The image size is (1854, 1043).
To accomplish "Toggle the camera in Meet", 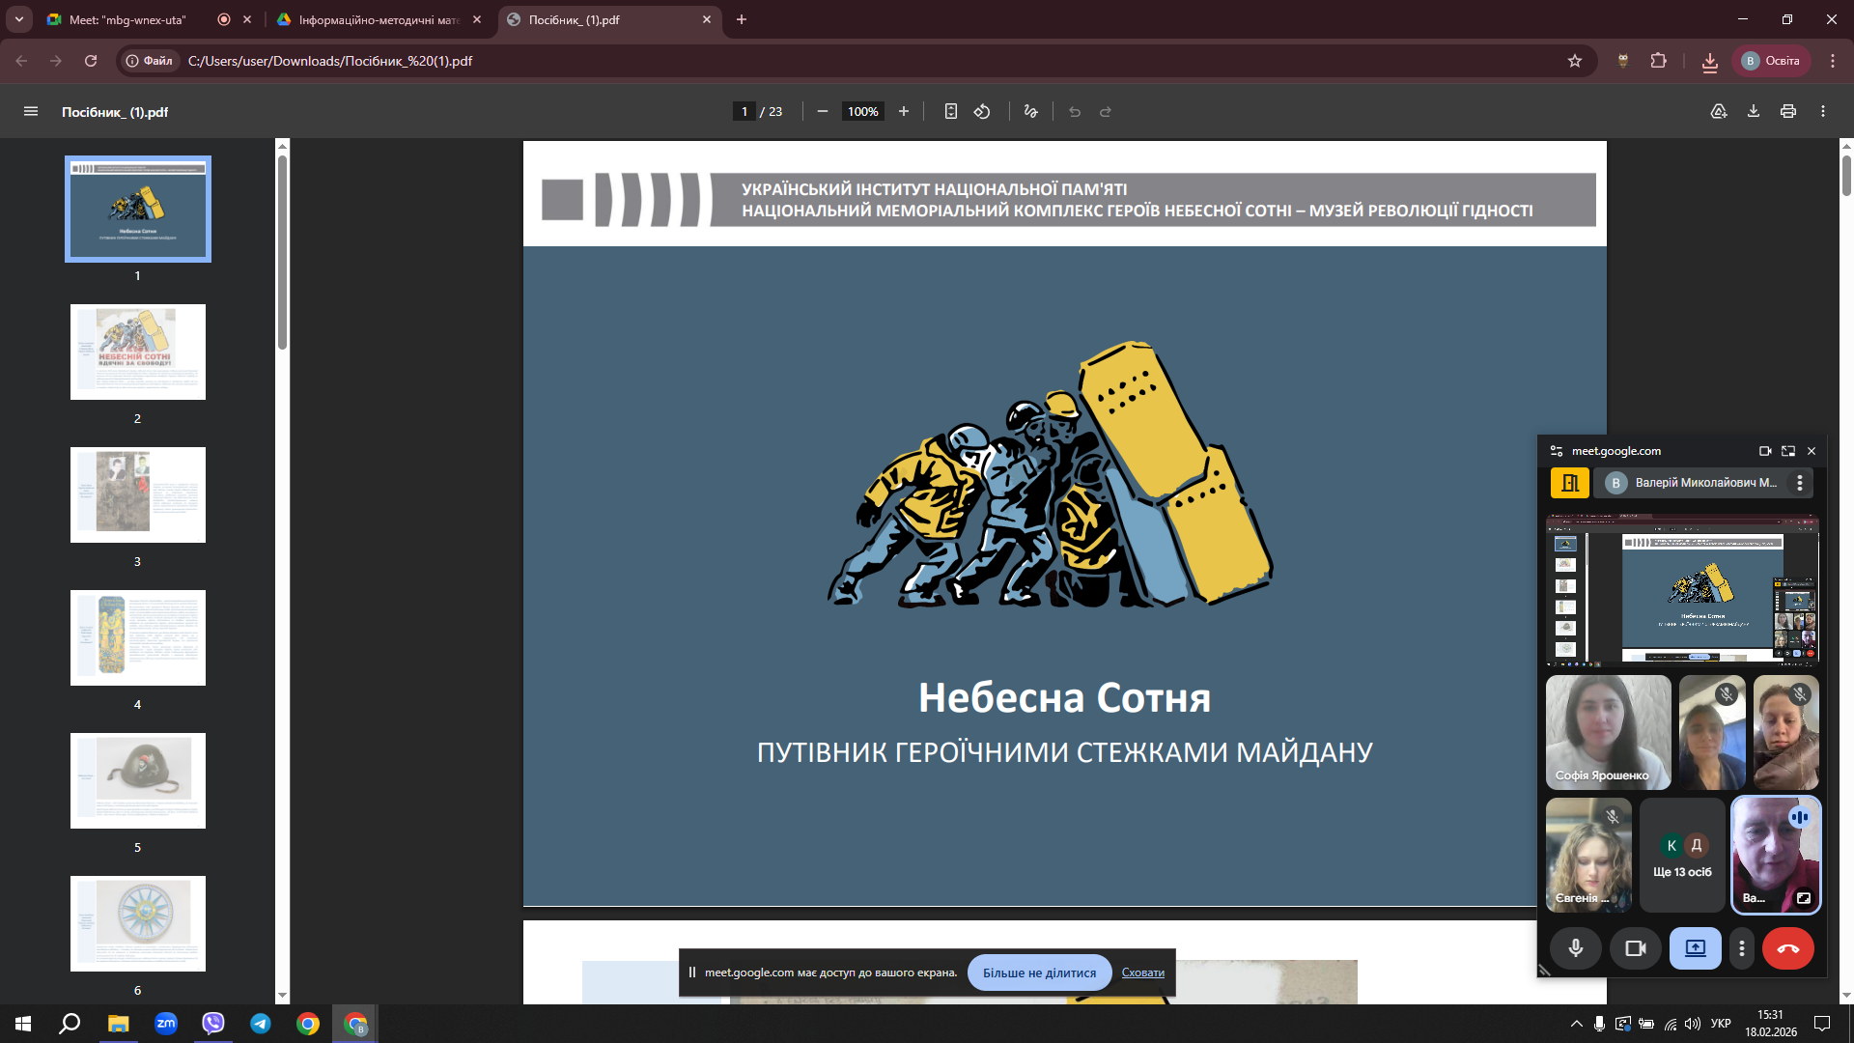I will pyautogui.click(x=1635, y=948).
